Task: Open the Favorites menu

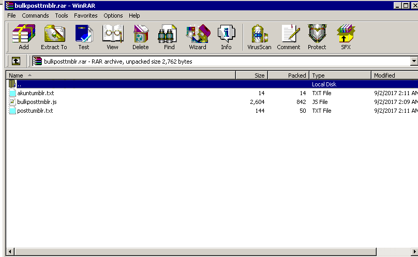Action: [85, 16]
